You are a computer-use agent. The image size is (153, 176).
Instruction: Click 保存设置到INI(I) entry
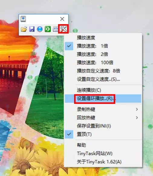103,126
